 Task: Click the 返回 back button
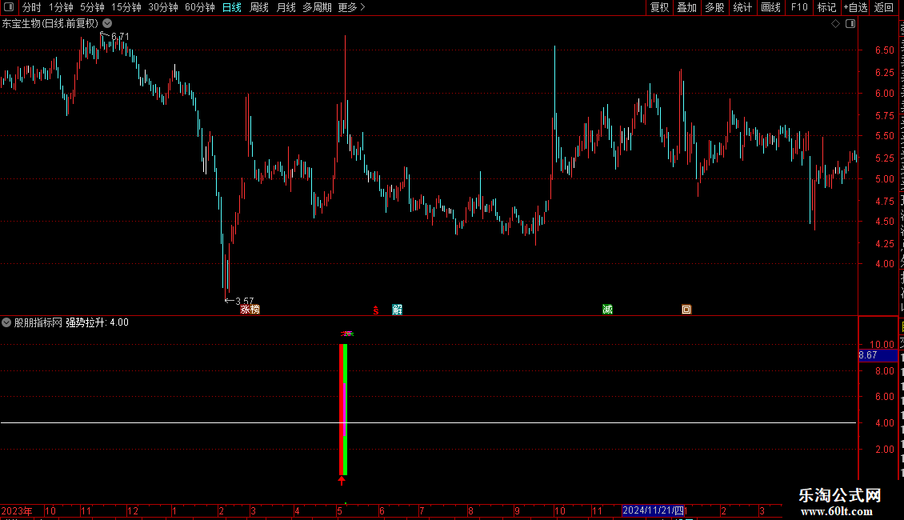click(884, 7)
